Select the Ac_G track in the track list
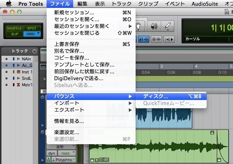Screen dimensions: 233x164 tap(27, 65)
